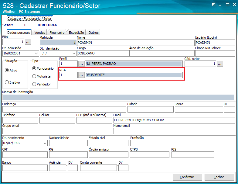Click the CEP field

coord(94,120)
